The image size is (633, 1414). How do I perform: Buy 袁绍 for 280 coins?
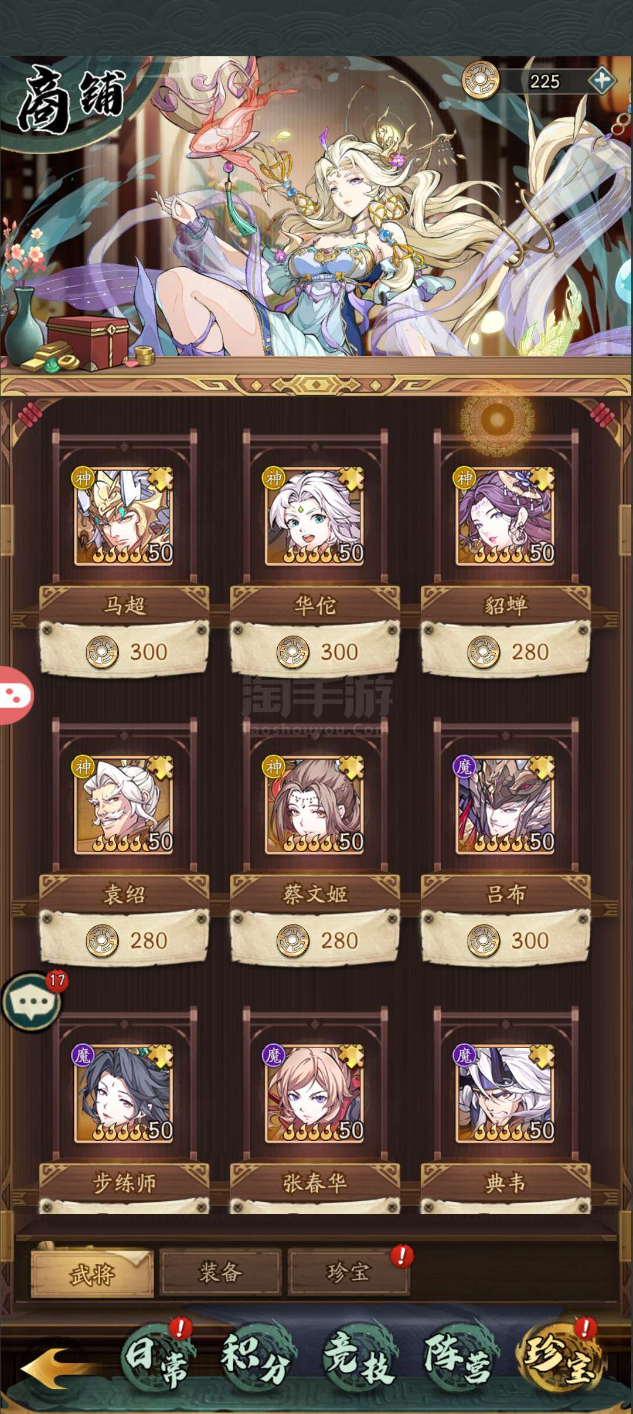[x=124, y=940]
